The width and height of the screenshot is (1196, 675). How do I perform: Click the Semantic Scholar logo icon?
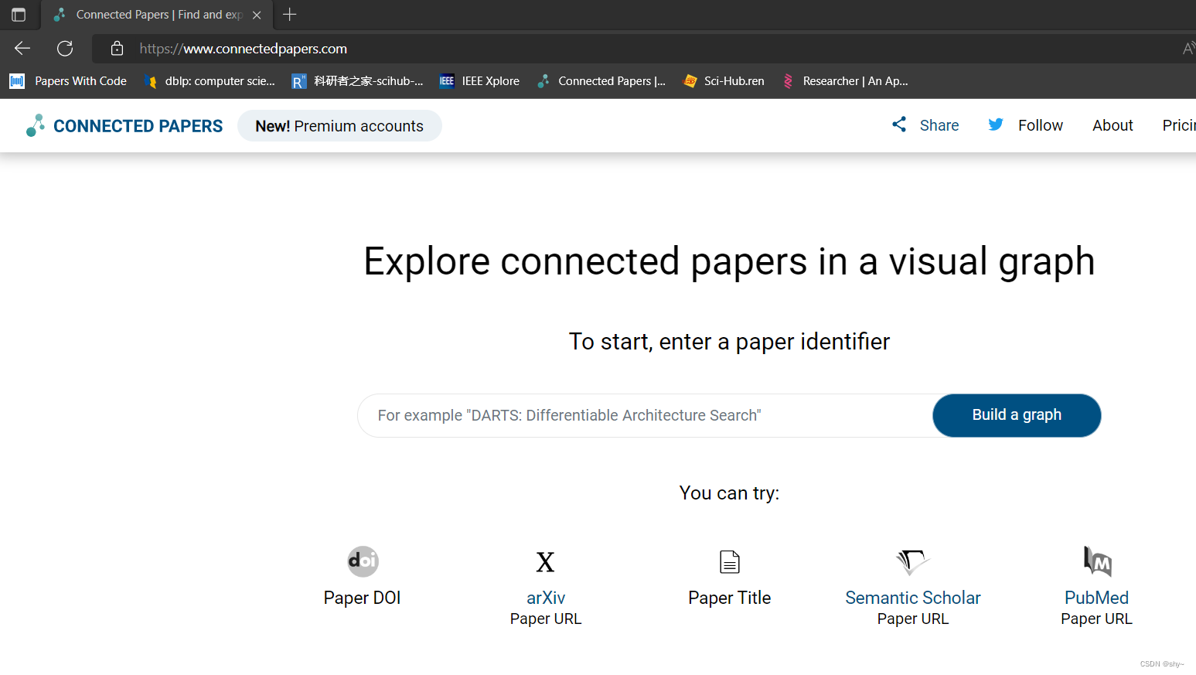[x=913, y=561]
